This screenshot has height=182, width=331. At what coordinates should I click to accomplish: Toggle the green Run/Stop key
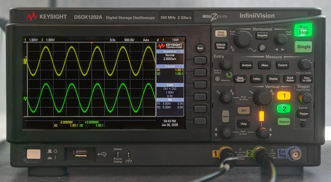[303, 30]
